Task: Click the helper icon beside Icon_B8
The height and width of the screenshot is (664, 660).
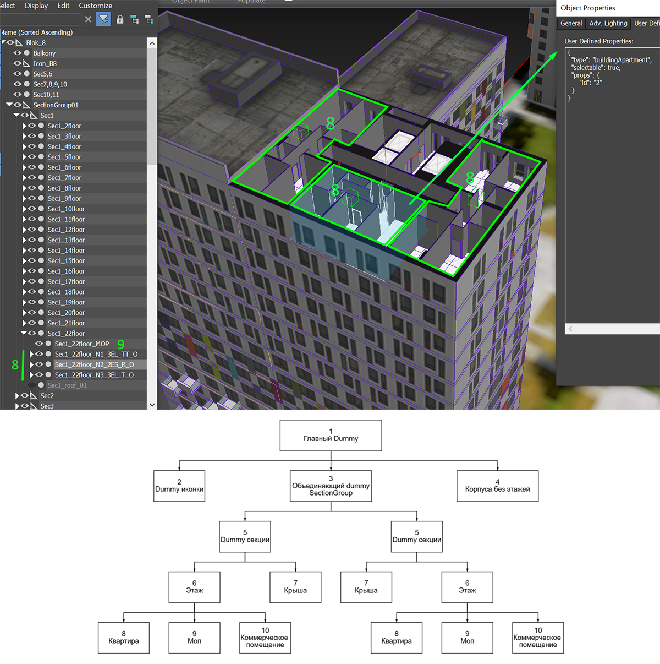Action: click(26, 64)
